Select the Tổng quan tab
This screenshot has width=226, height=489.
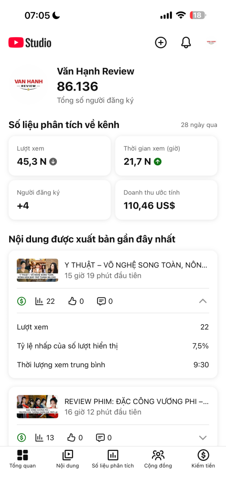point(22,459)
